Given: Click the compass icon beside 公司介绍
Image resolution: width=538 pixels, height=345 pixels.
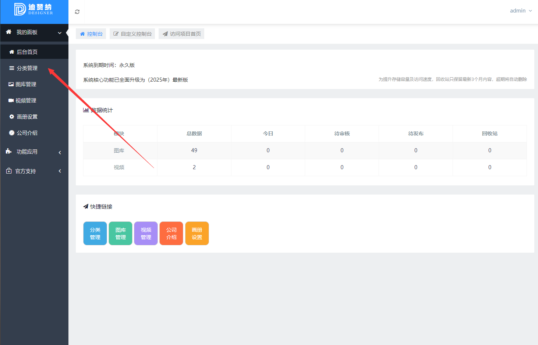Looking at the screenshot, I should point(12,133).
